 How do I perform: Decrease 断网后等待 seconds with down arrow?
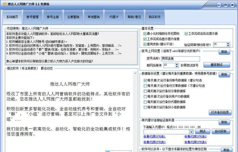pyautogui.click(x=177, y=66)
